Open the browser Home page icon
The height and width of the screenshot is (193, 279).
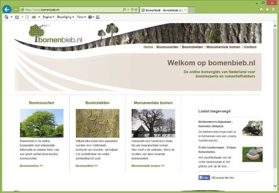point(261,9)
